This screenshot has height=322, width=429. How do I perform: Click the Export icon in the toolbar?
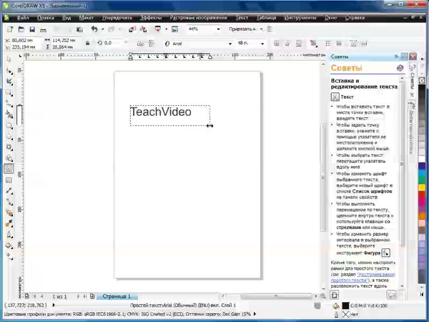click(x=143, y=30)
